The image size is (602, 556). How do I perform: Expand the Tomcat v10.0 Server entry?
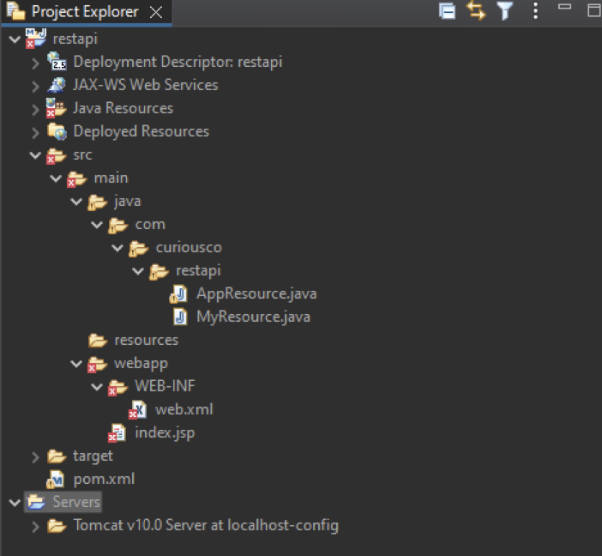pos(35,526)
